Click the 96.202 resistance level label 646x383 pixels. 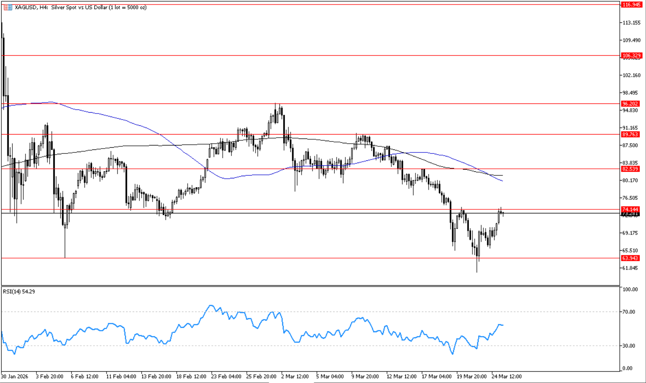[x=630, y=104]
